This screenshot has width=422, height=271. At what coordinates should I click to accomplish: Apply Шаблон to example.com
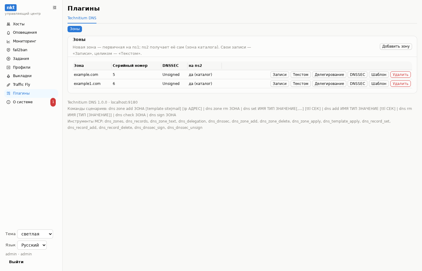point(379,75)
